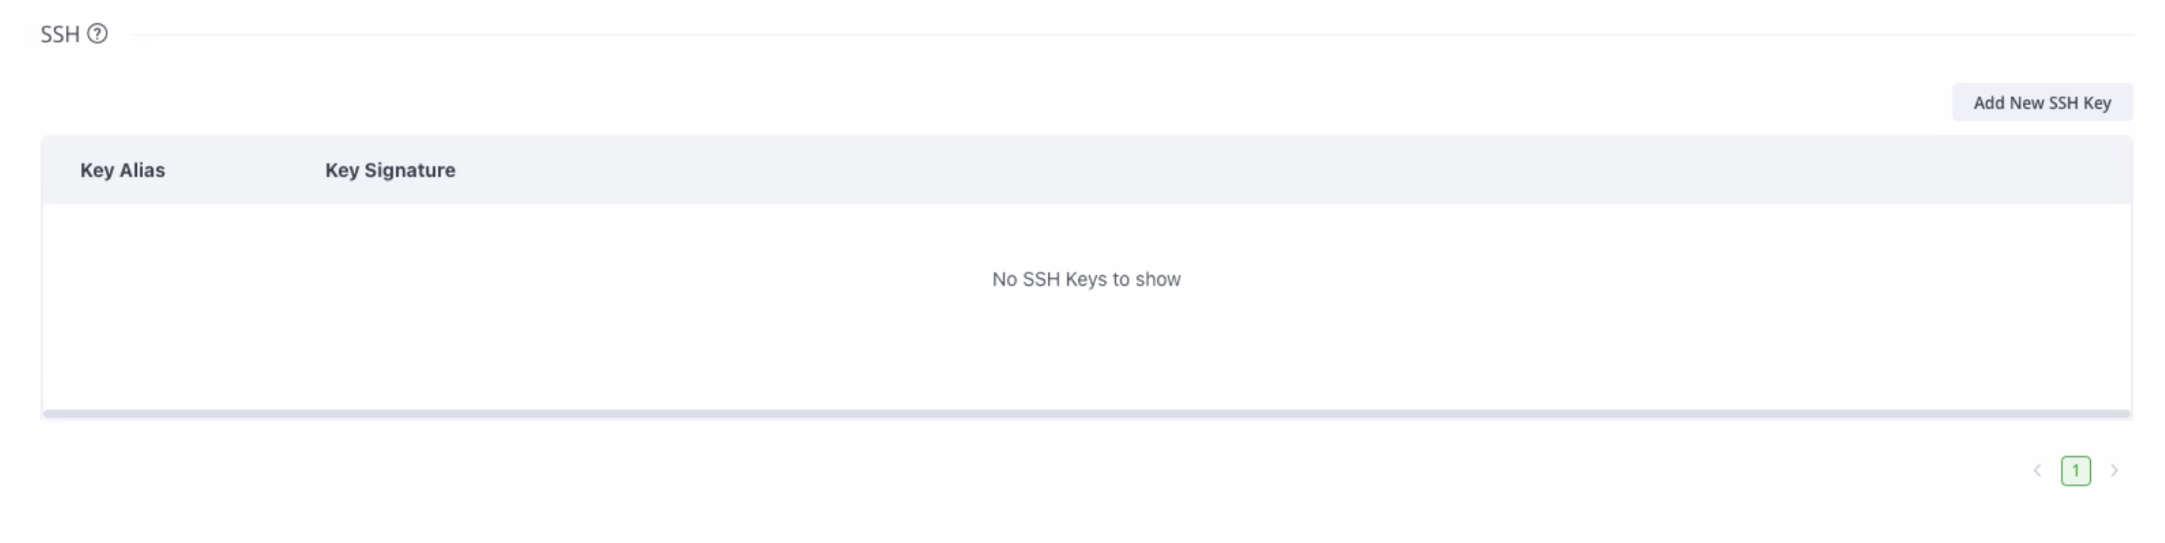The width and height of the screenshot is (2165, 543).
Task: Open the SSH tooltip question mark icon
Action: tap(98, 33)
